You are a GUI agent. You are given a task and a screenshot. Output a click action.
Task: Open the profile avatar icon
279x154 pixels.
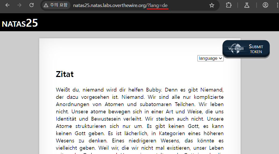pos(265,5)
